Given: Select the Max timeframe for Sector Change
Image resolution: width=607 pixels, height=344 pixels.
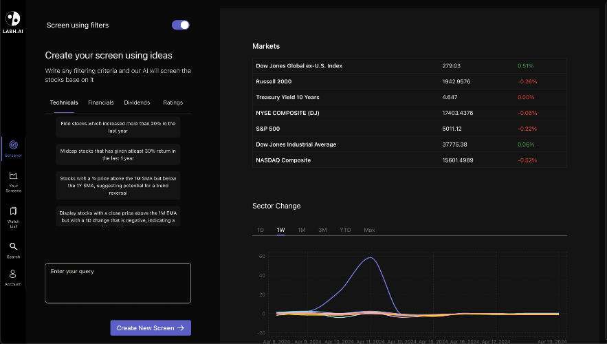Looking at the screenshot, I should [369, 230].
